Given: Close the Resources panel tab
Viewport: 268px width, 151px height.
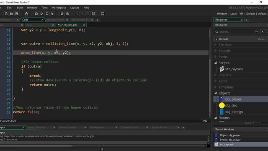Looking at the screenshot, I should point(242,20).
